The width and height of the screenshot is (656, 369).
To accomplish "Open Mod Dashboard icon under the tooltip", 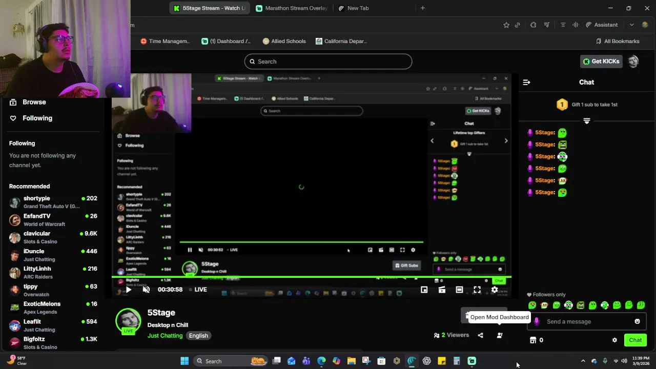I will tap(500, 335).
